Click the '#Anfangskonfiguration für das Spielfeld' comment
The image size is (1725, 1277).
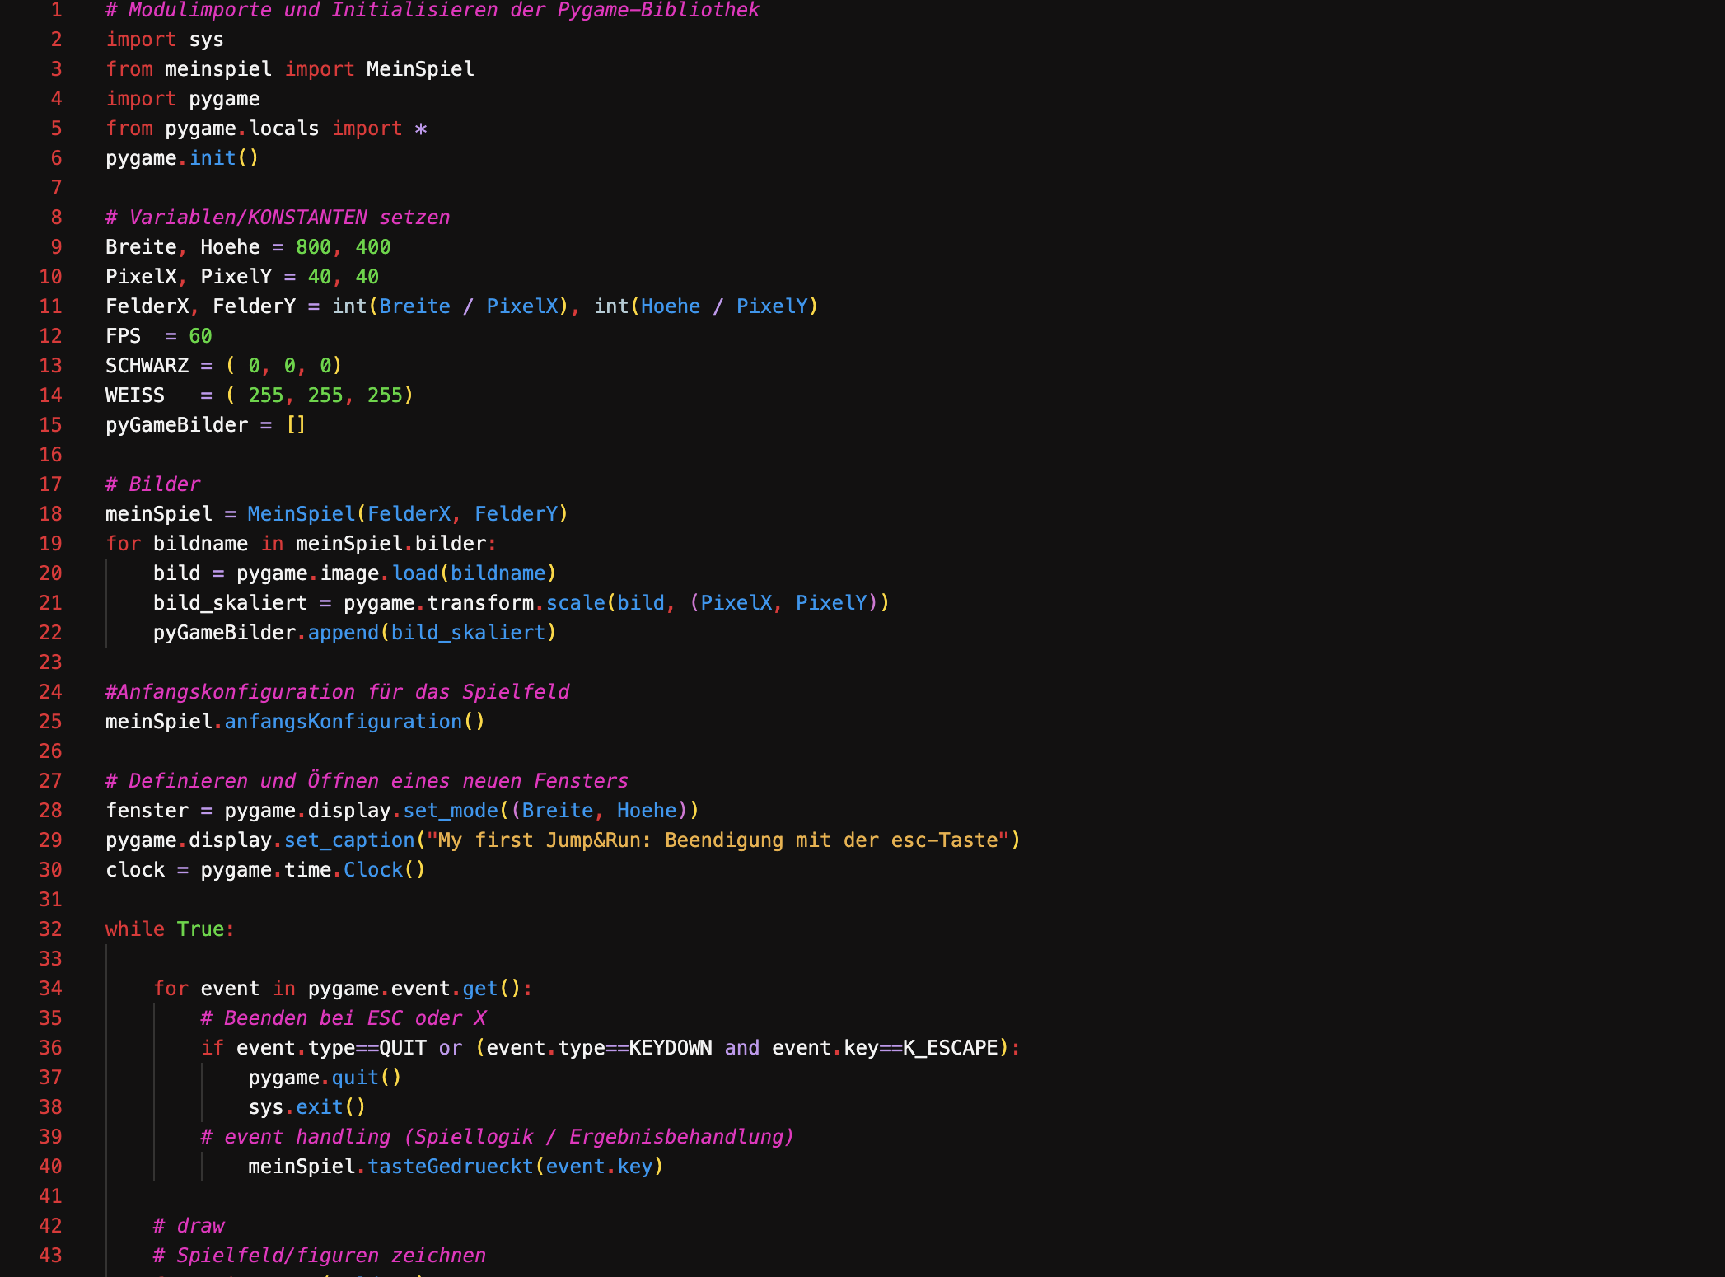click(x=337, y=692)
